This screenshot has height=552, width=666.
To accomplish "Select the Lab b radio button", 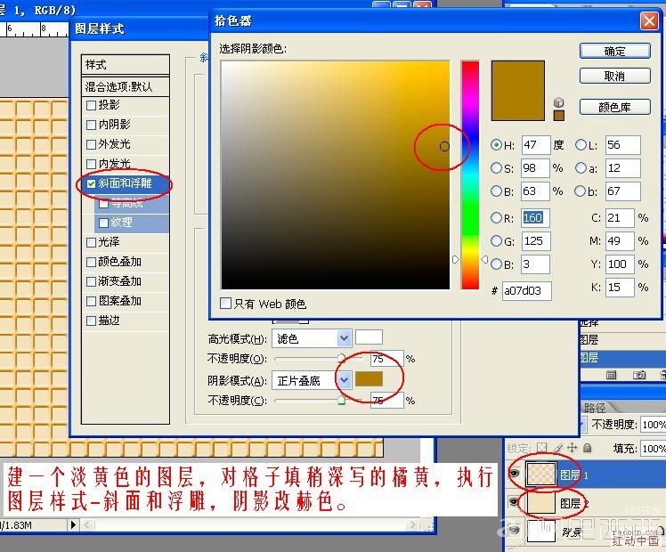I will [581, 191].
